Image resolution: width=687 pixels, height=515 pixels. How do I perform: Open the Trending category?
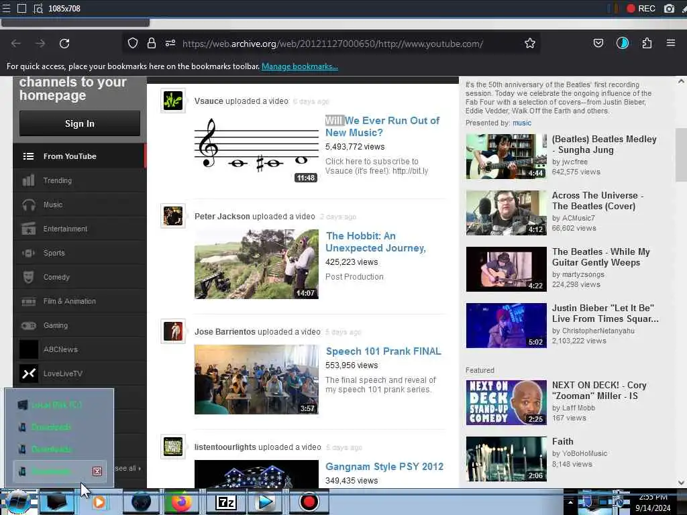(x=79, y=180)
